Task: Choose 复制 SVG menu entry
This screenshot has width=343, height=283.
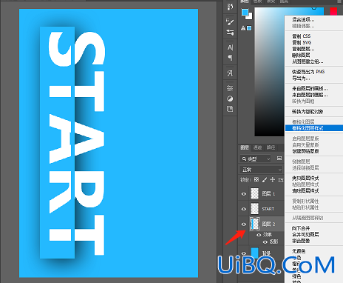Action: [x=302, y=42]
